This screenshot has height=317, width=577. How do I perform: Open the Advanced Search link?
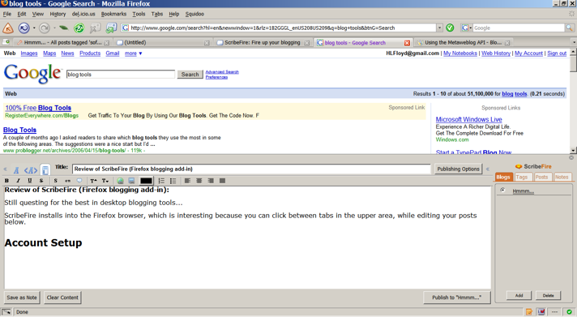pos(222,72)
